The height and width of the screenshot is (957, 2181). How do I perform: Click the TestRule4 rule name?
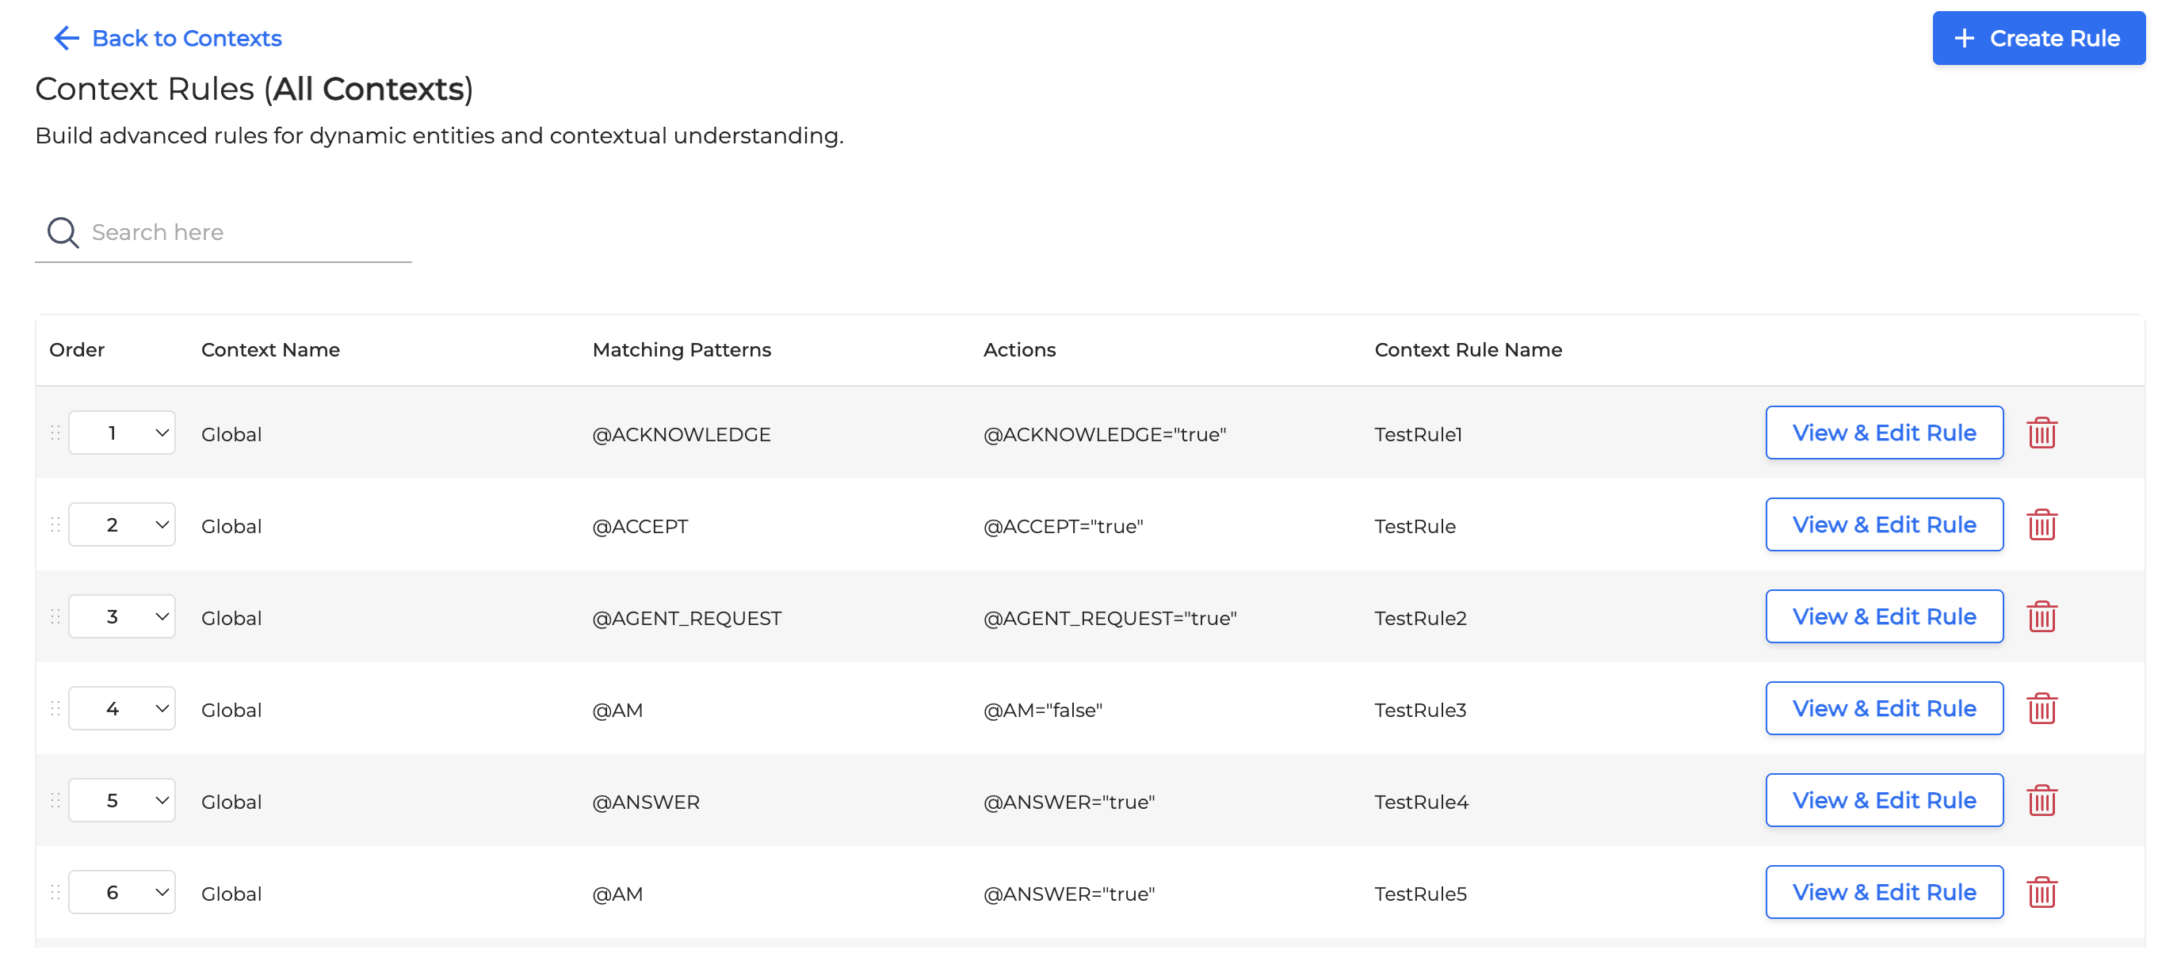pyautogui.click(x=1421, y=803)
